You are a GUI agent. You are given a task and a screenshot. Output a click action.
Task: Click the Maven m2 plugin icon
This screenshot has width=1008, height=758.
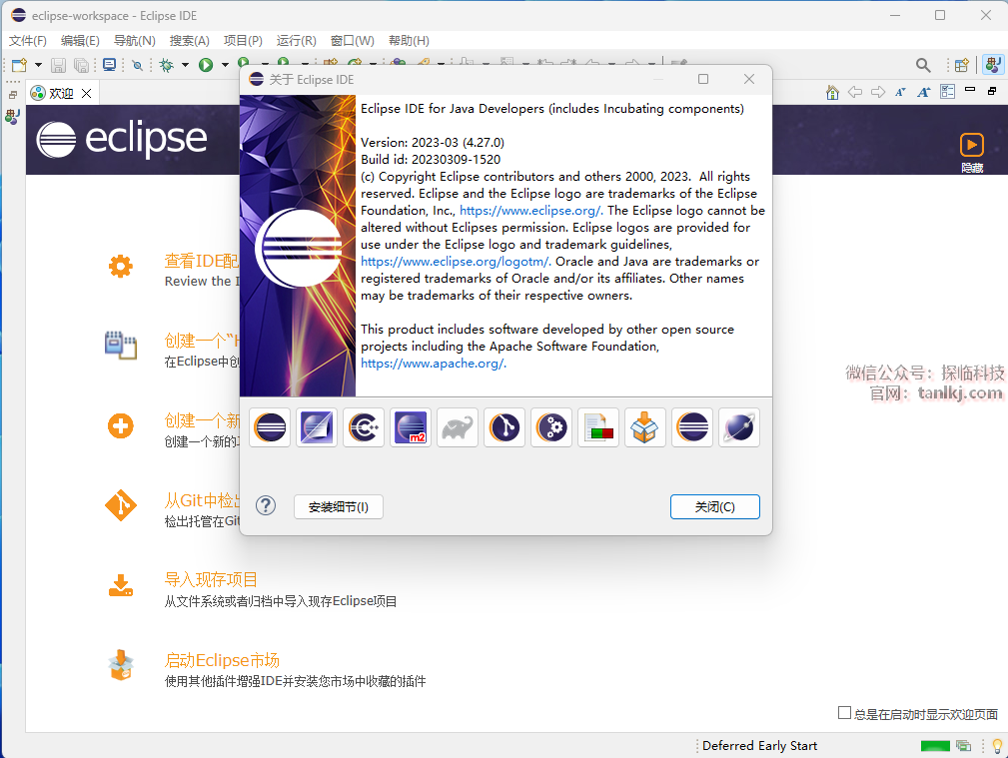(411, 427)
